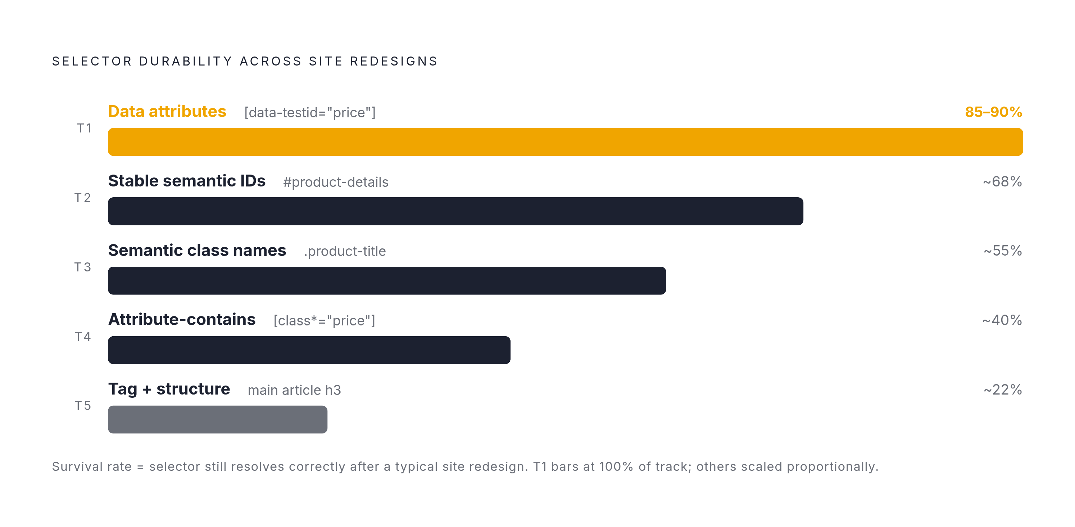Click the chart title 'Selector durability across site redesigns'
This screenshot has width=1075, height=527.
coord(245,62)
